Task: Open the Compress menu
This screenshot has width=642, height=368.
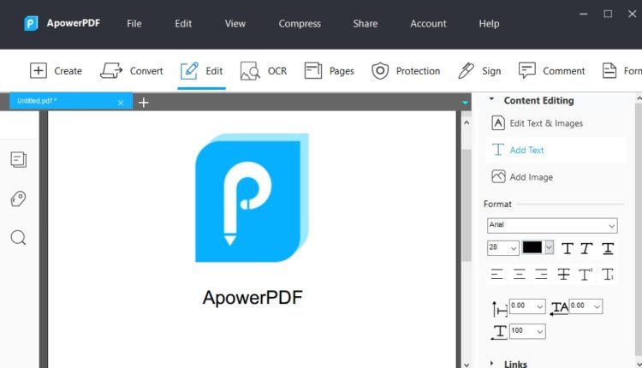Action: (x=300, y=24)
